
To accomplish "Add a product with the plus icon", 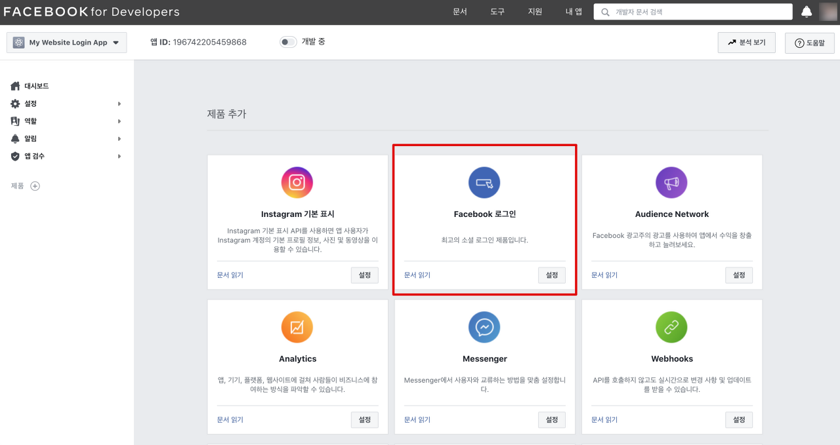I will click(35, 186).
